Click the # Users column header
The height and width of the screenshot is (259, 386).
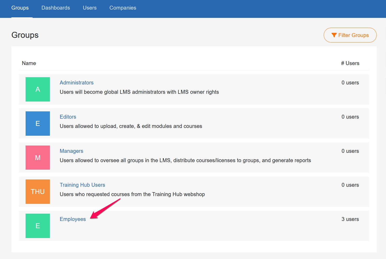350,63
